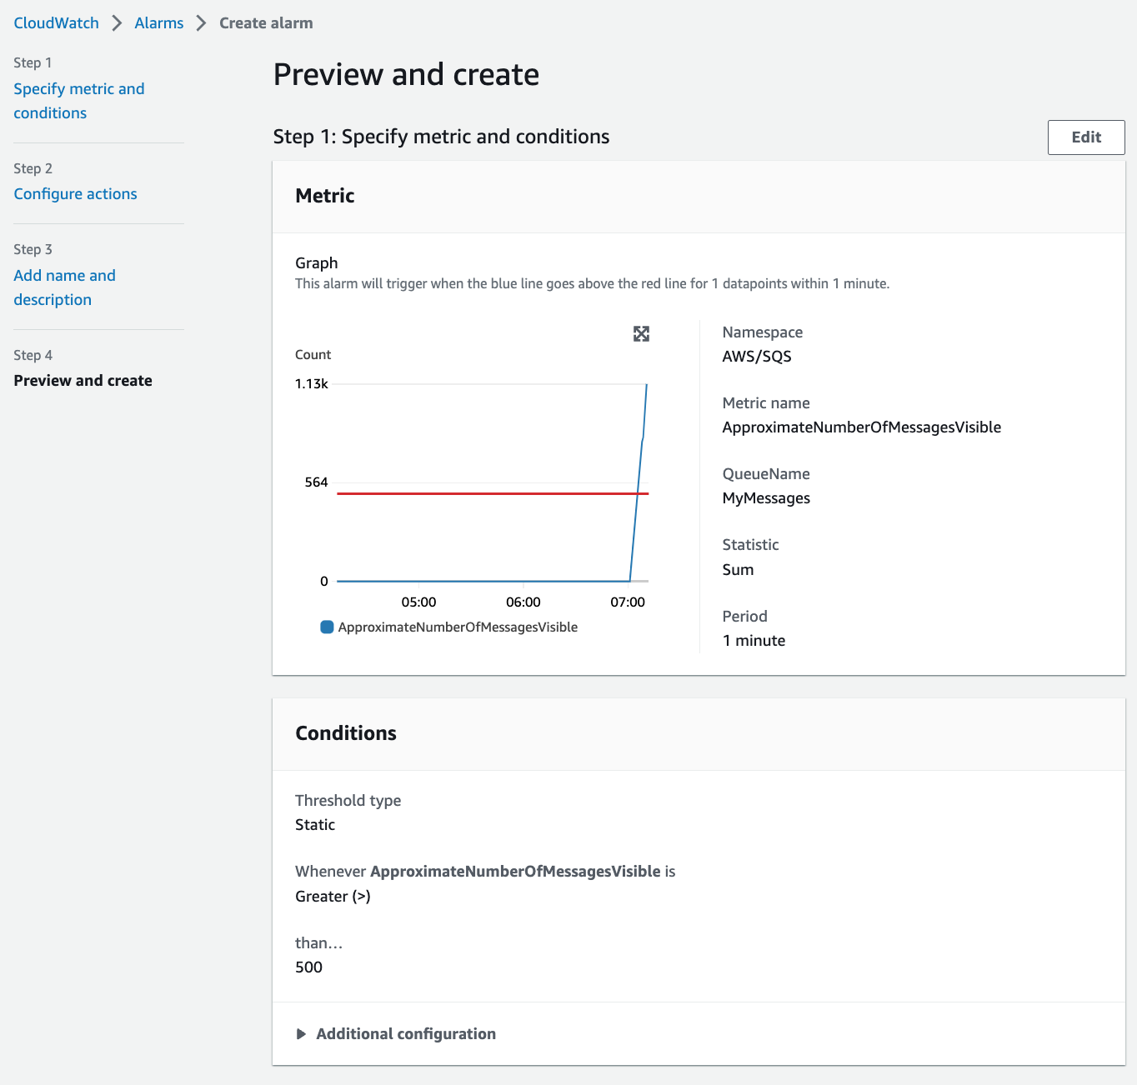
Task: Click the blue metric line spike
Action: (x=639, y=482)
